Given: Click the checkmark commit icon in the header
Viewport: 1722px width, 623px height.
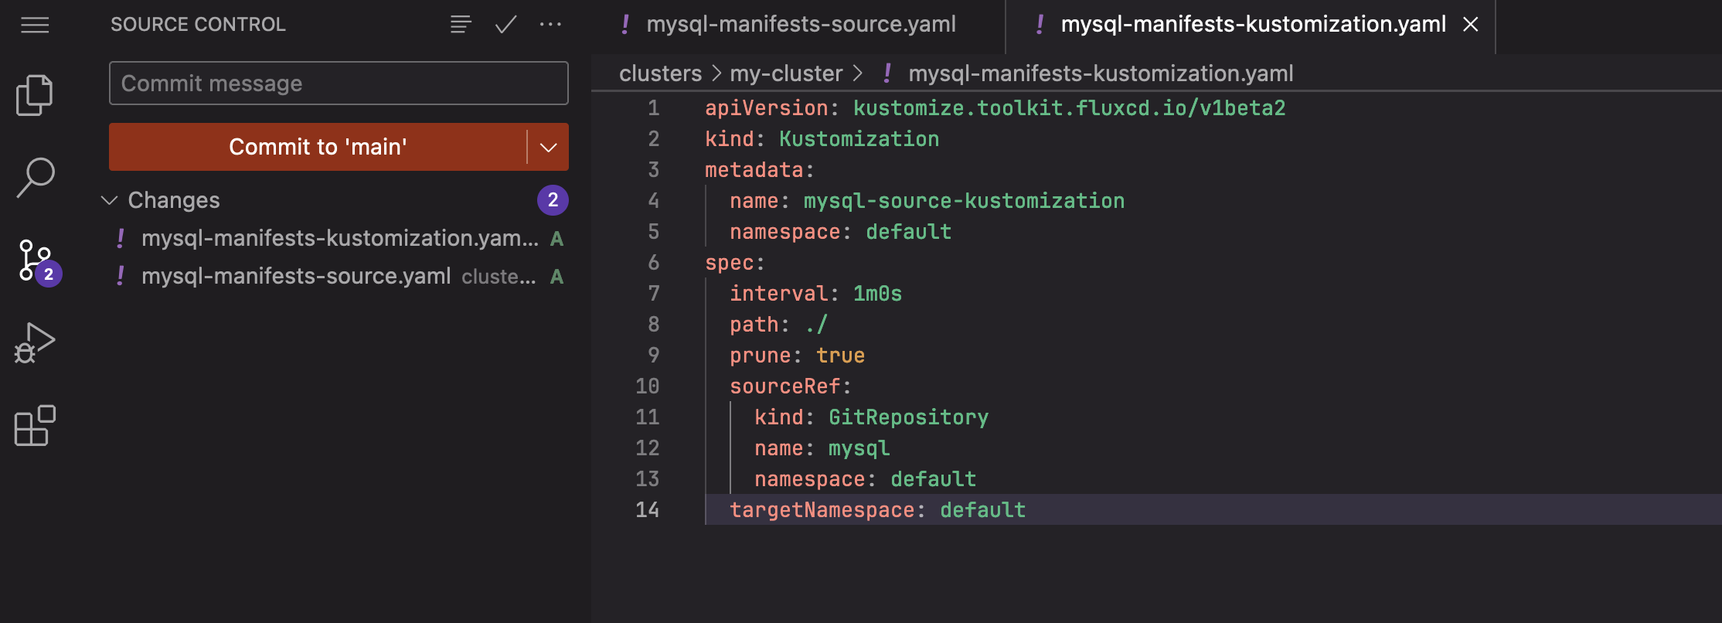Looking at the screenshot, I should tap(505, 25).
